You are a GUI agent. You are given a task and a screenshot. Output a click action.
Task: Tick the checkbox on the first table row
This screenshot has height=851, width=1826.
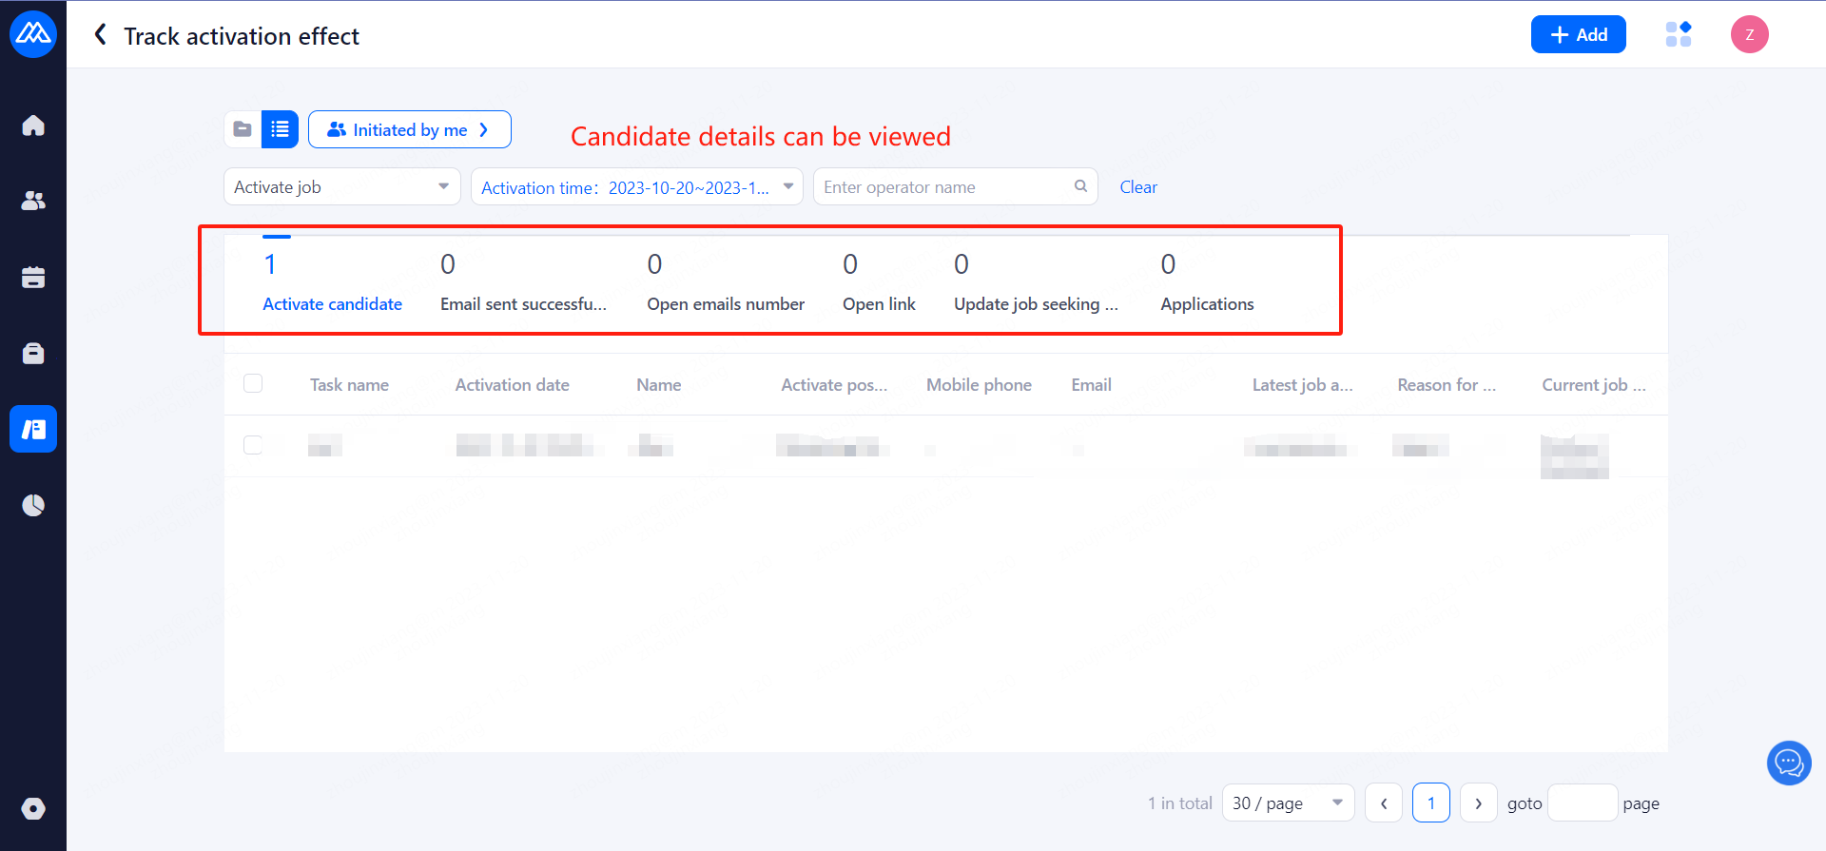pyautogui.click(x=253, y=445)
